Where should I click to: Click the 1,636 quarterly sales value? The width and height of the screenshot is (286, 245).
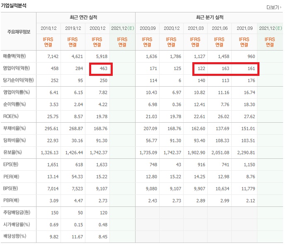[151, 56]
